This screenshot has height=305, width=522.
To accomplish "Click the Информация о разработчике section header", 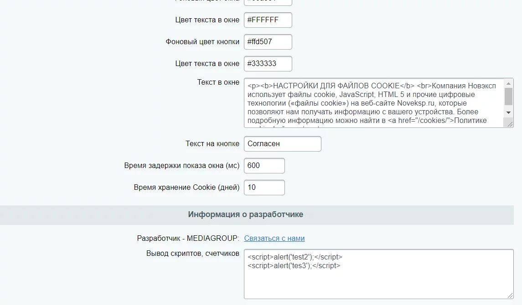I will (x=245, y=214).
